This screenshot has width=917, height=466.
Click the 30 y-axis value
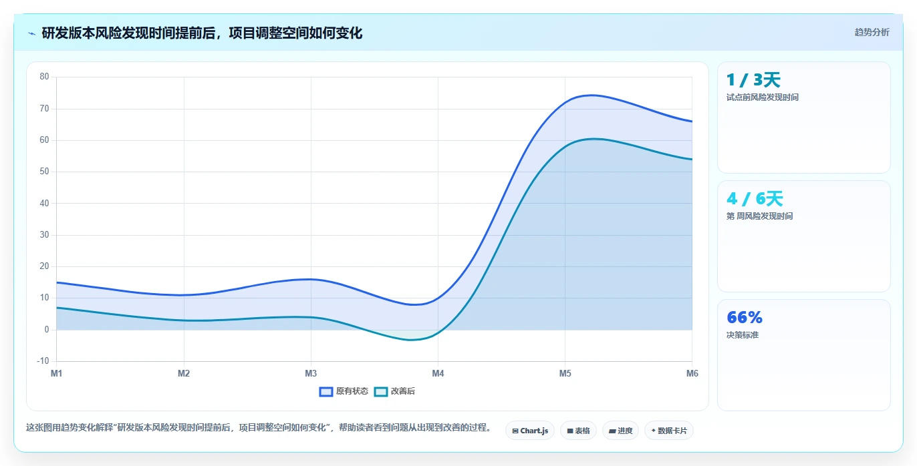pos(44,235)
